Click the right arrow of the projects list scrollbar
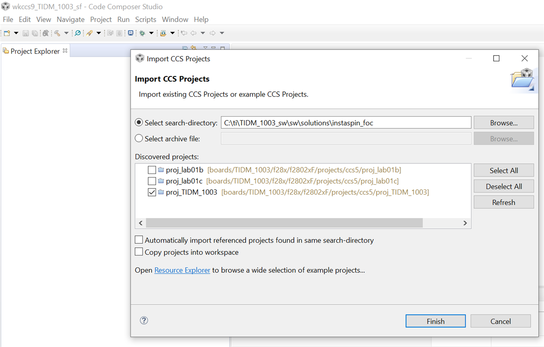 click(x=465, y=223)
